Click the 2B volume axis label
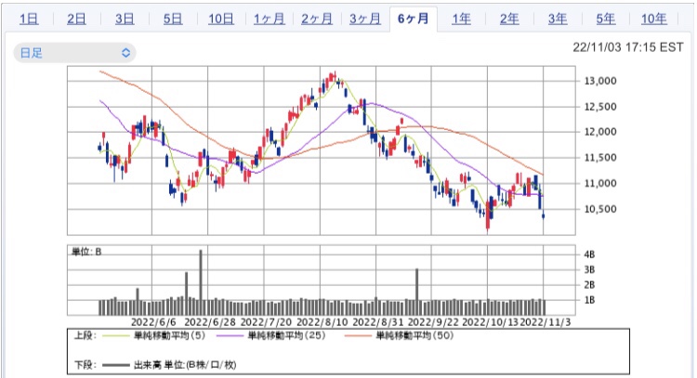The height and width of the screenshot is (378, 697). point(589,285)
